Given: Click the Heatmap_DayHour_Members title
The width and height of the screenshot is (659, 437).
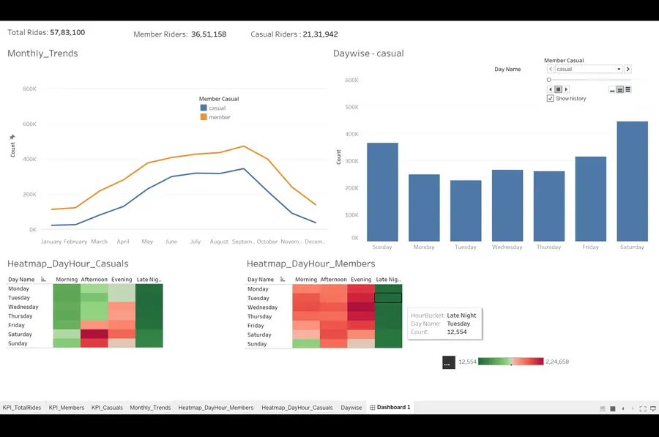Looking at the screenshot, I should [311, 264].
